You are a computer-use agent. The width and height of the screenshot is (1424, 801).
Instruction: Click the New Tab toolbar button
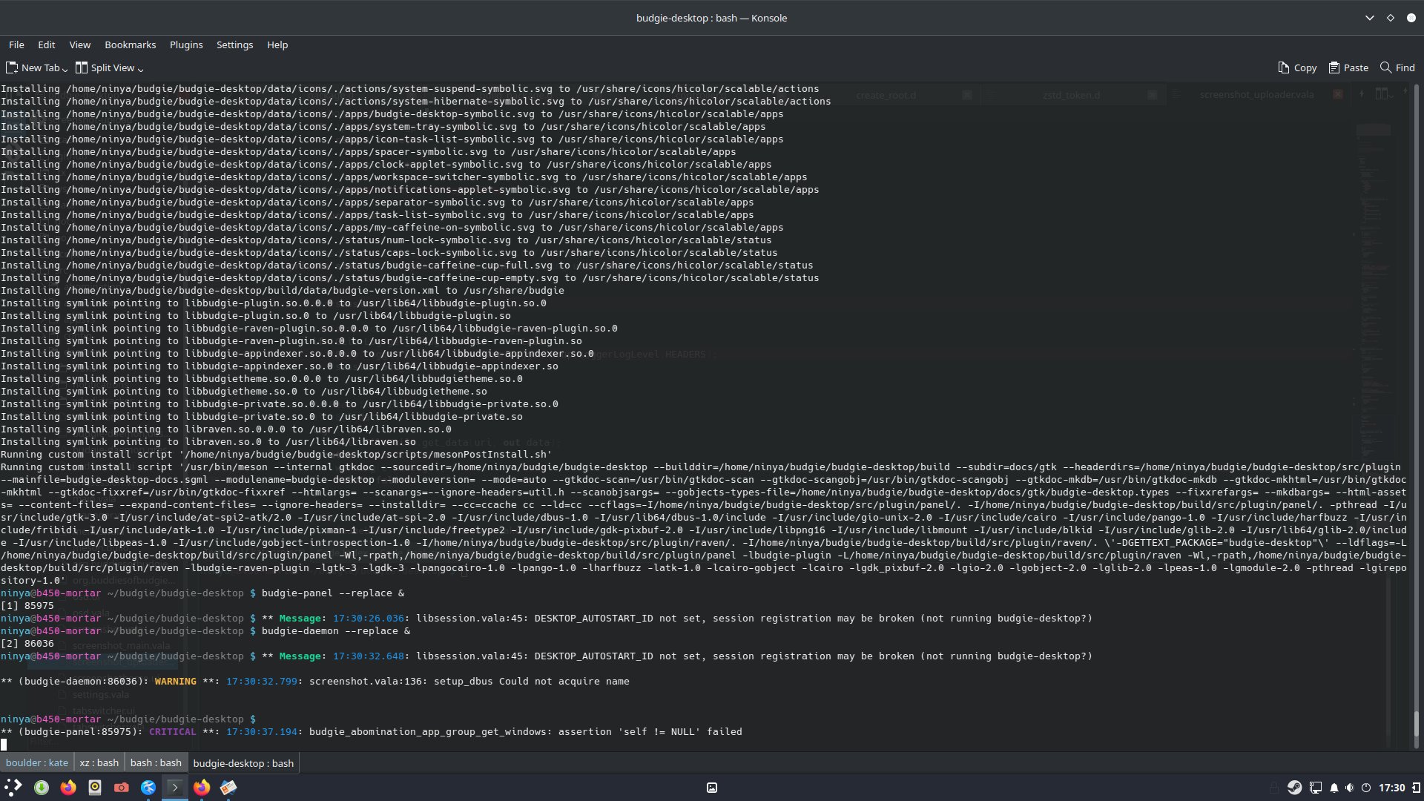[x=33, y=67]
